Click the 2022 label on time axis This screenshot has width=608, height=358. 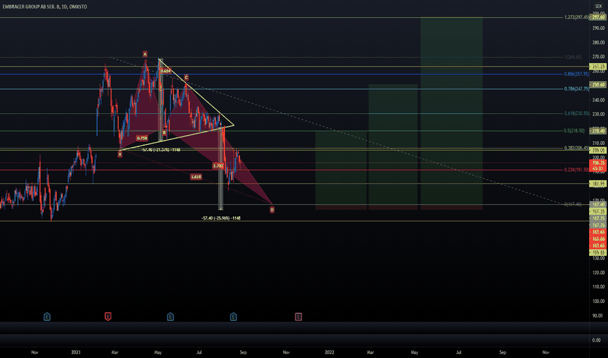329,352
